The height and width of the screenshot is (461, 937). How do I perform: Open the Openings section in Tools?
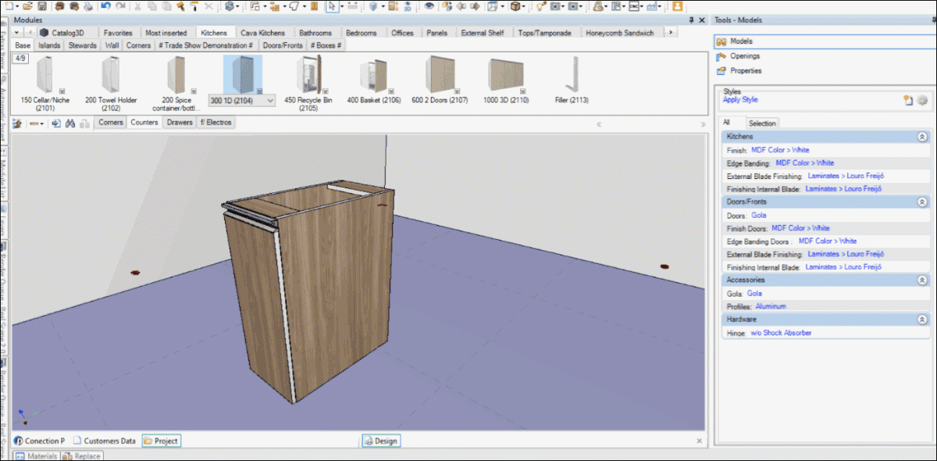[745, 55]
